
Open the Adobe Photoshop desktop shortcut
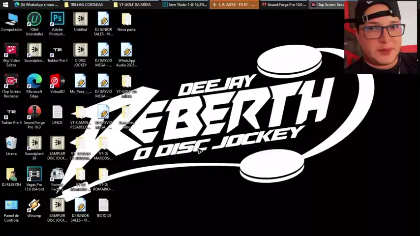click(x=57, y=20)
